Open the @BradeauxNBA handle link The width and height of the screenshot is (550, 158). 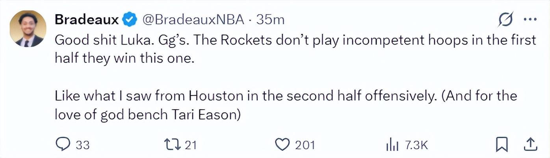click(x=193, y=19)
